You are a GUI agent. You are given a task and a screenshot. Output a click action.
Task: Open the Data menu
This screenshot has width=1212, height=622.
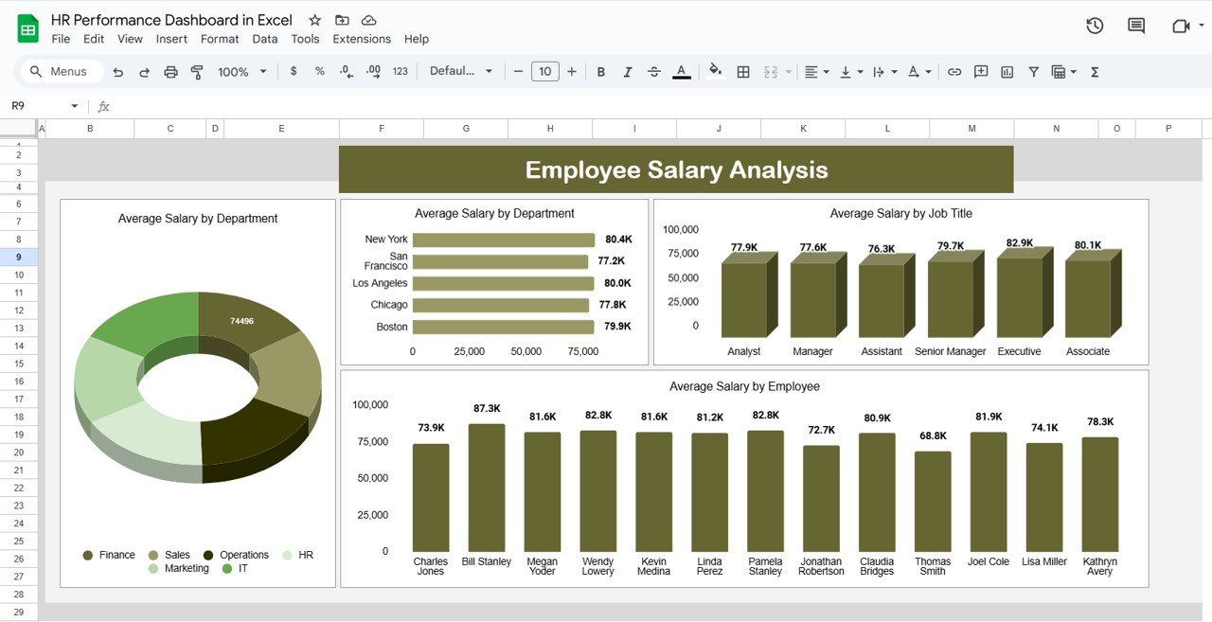265,39
